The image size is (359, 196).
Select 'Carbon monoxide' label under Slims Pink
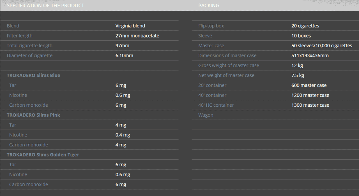pos(29,145)
